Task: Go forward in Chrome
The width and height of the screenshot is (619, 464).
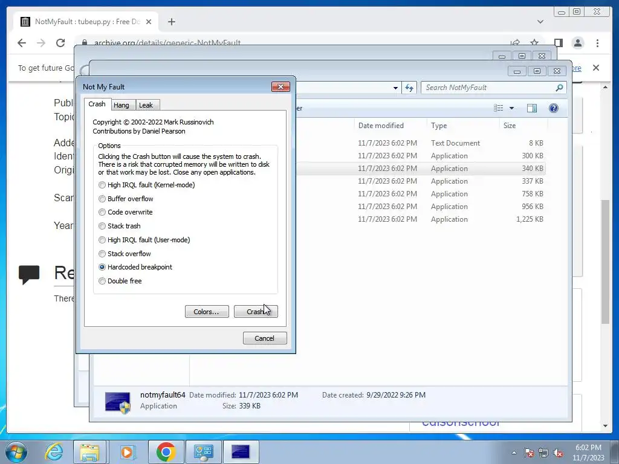Action: coord(41,43)
